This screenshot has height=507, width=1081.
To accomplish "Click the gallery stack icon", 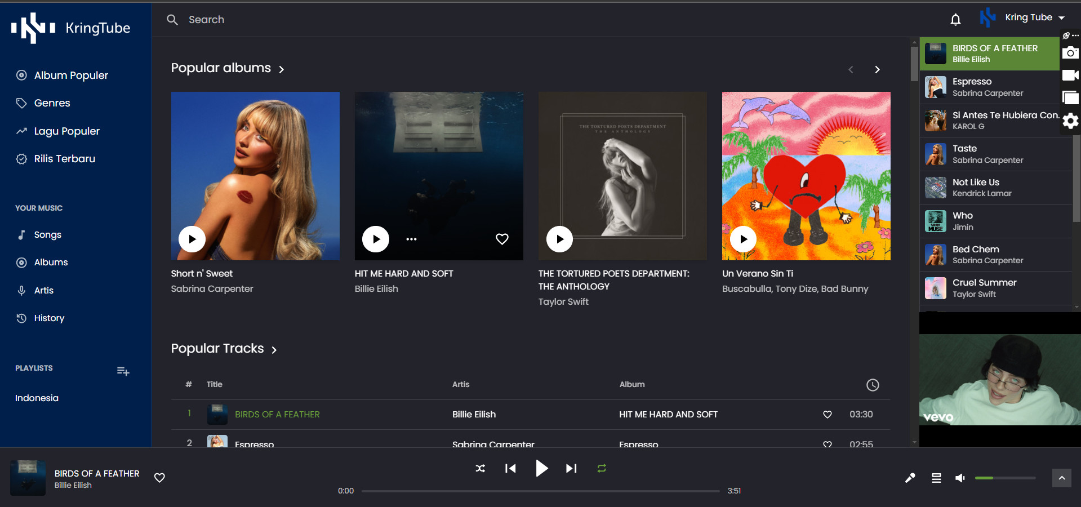I will [1070, 97].
